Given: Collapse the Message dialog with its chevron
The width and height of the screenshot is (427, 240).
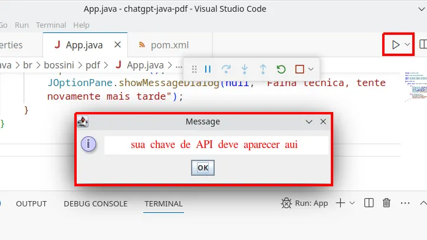Looking at the screenshot, I should (x=309, y=121).
